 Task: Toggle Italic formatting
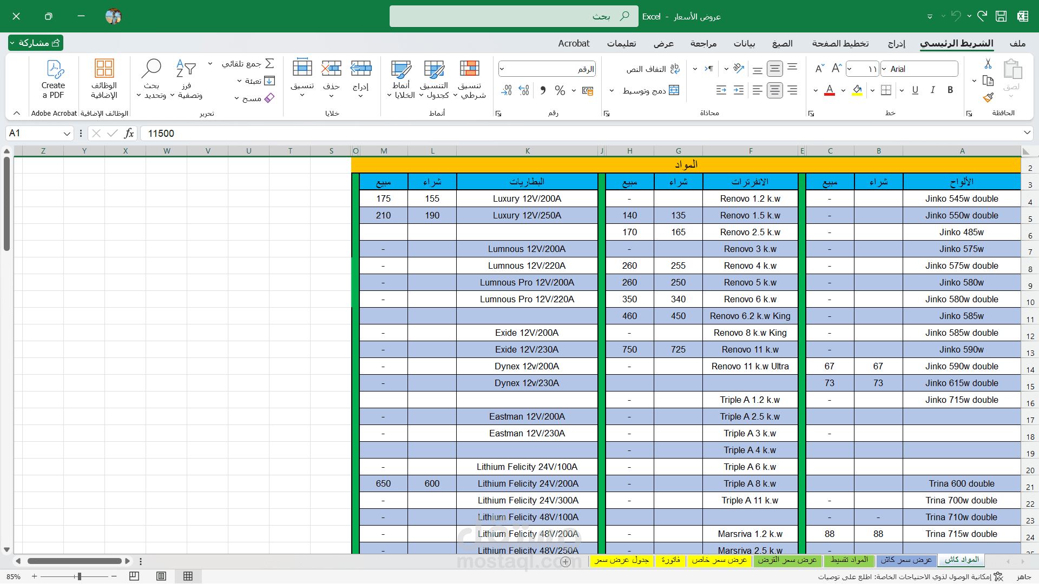[x=932, y=90]
